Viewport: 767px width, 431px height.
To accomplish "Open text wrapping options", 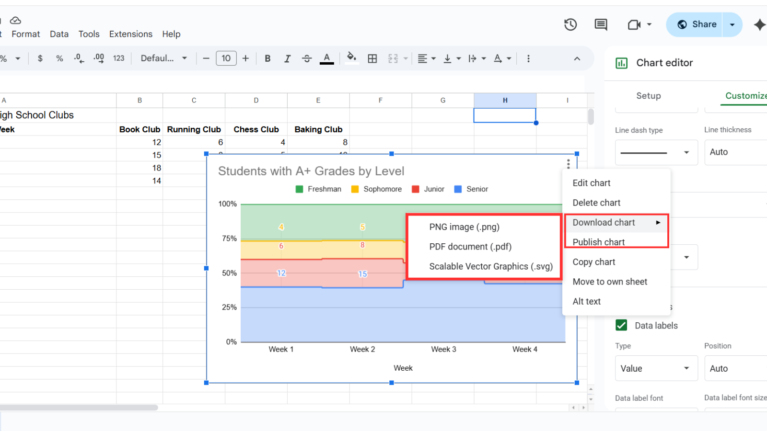I will (477, 58).
